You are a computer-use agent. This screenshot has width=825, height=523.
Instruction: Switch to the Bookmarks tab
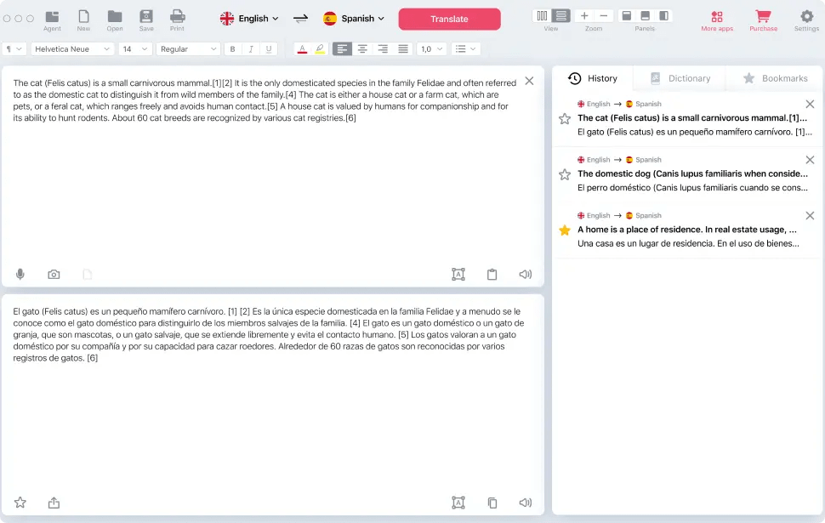click(x=774, y=77)
